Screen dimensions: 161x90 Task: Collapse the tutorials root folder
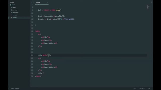13,5
